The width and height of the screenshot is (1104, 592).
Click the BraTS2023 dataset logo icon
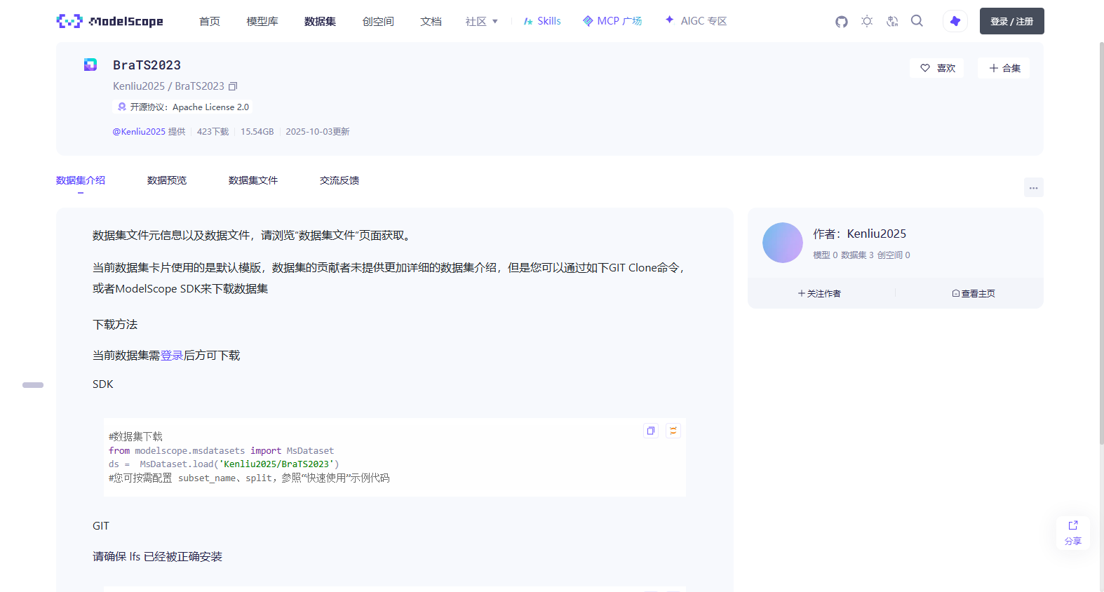[x=90, y=65]
